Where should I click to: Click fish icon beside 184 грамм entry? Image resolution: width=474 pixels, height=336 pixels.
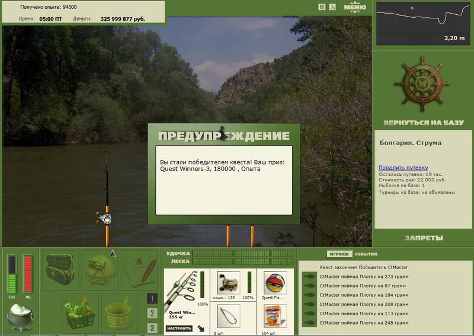309,295
